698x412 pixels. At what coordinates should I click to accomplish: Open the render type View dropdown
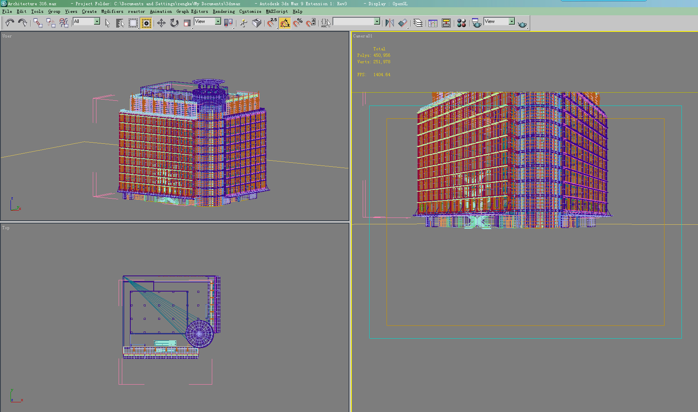[x=499, y=21]
